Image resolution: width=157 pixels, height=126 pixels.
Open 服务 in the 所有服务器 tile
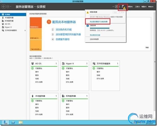(68, 108)
